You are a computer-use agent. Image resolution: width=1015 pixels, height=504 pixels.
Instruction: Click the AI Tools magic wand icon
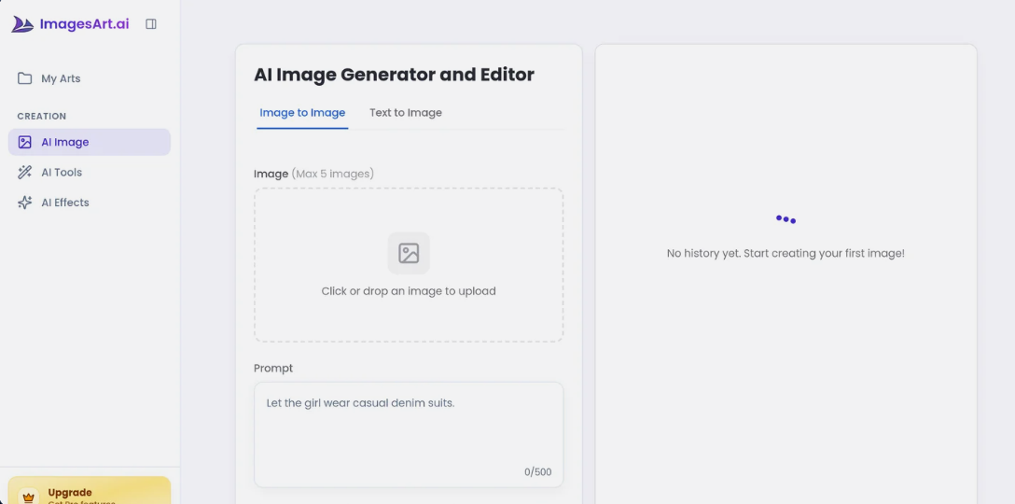(25, 173)
